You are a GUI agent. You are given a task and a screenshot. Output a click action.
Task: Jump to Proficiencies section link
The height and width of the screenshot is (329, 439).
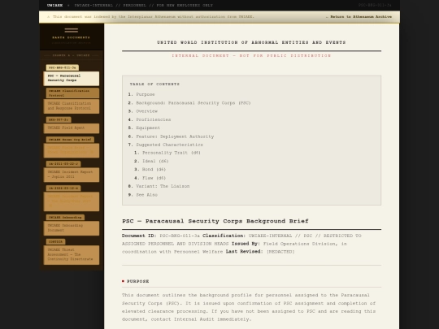click(x=154, y=119)
